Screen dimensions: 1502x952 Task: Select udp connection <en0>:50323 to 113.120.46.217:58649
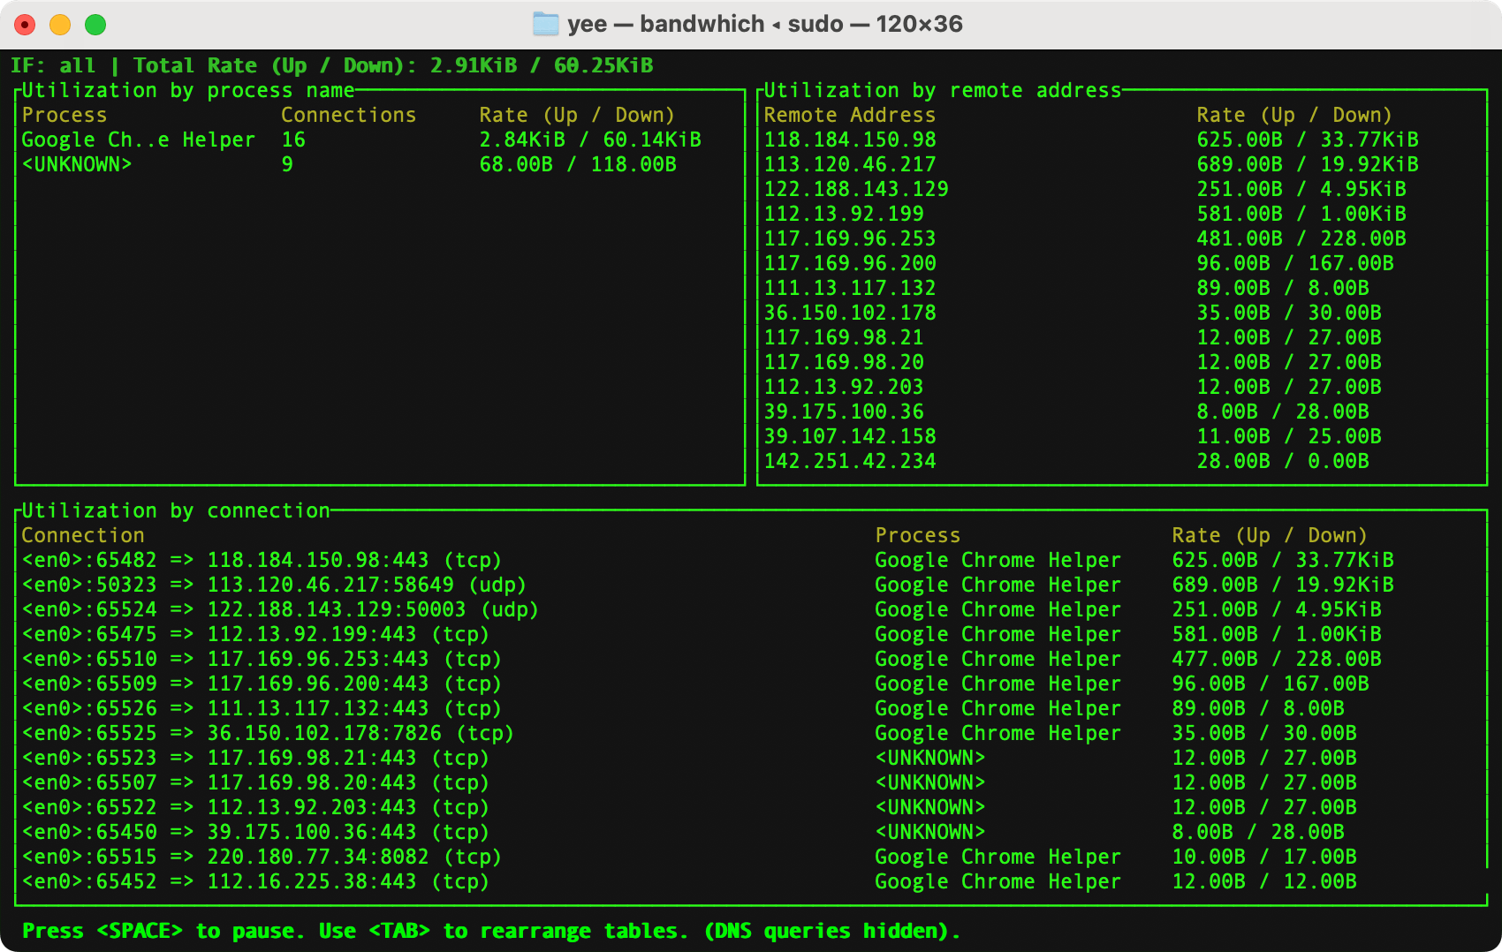coord(274,585)
